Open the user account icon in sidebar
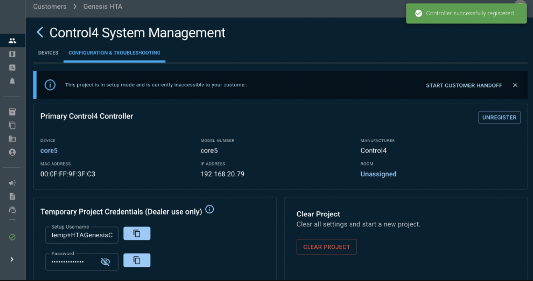533x281 pixels. click(12, 152)
